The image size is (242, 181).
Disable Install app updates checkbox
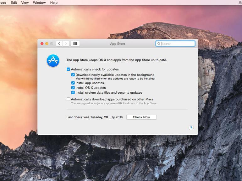[x=73, y=83]
